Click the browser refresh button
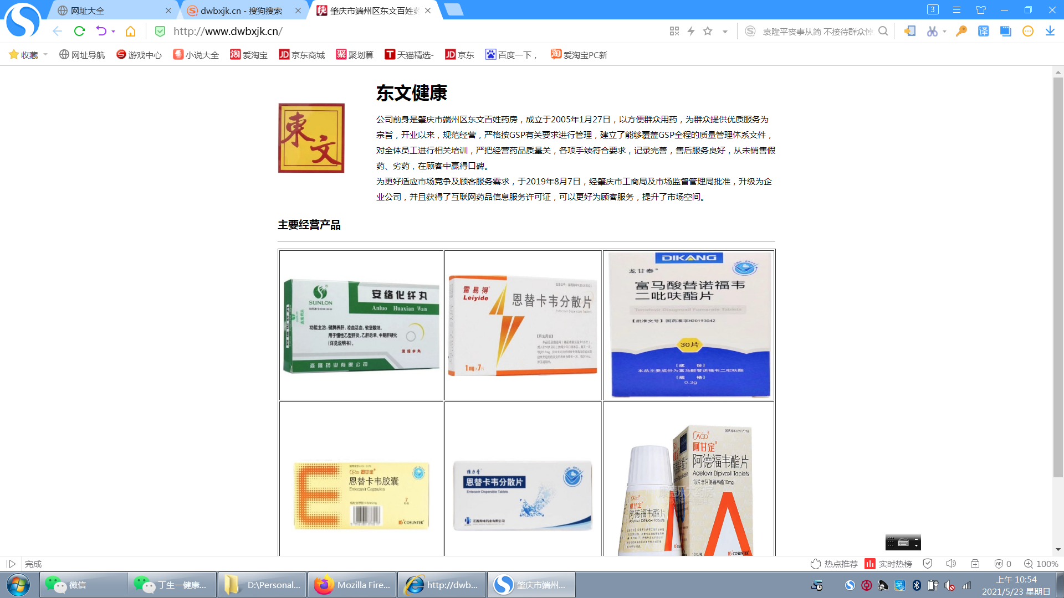The width and height of the screenshot is (1064, 598). click(79, 31)
